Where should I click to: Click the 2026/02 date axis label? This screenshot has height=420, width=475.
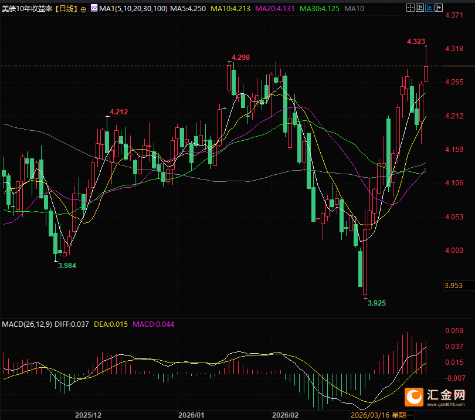tap(285, 415)
